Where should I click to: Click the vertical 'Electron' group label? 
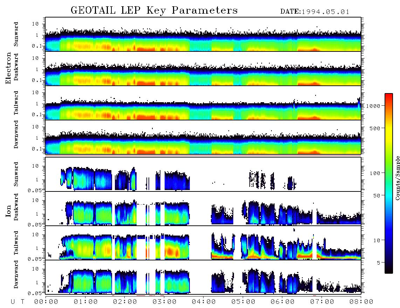(x=8, y=68)
